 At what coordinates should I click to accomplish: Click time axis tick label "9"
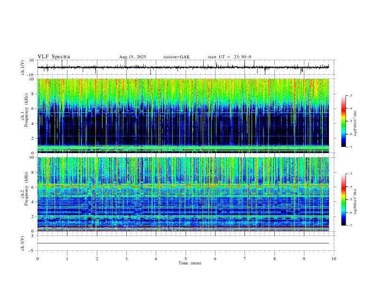pyautogui.click(x=304, y=259)
